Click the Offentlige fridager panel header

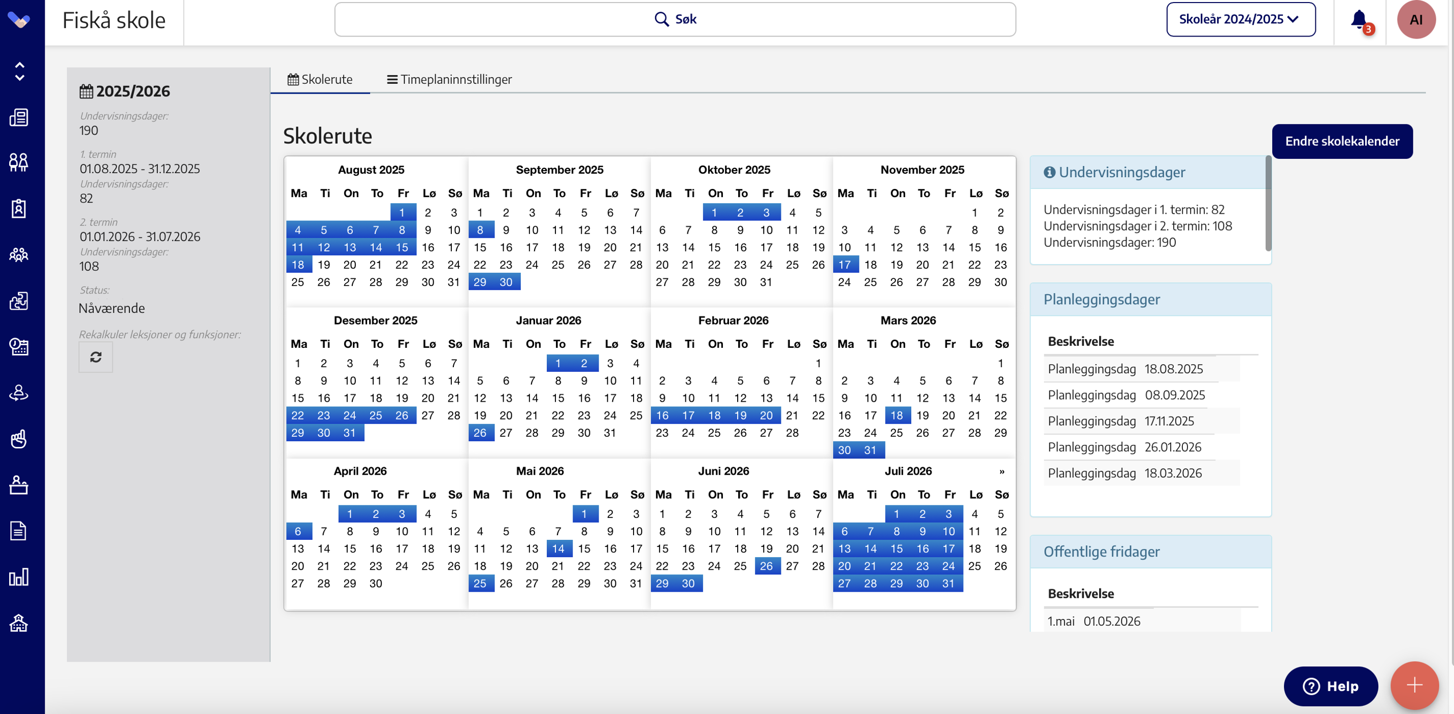pyautogui.click(x=1150, y=551)
